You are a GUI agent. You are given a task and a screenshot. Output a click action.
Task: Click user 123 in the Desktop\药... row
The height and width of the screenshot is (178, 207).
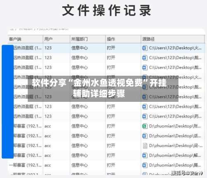tap(48, 116)
